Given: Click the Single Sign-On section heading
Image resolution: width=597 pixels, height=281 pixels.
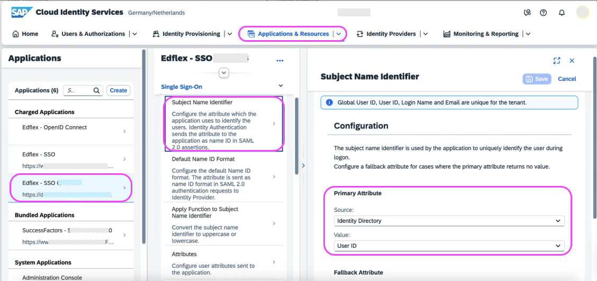Looking at the screenshot, I should point(181,87).
